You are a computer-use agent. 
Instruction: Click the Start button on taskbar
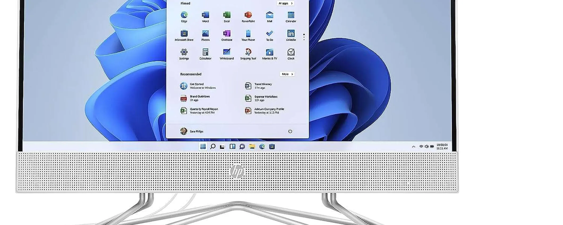[x=203, y=146]
